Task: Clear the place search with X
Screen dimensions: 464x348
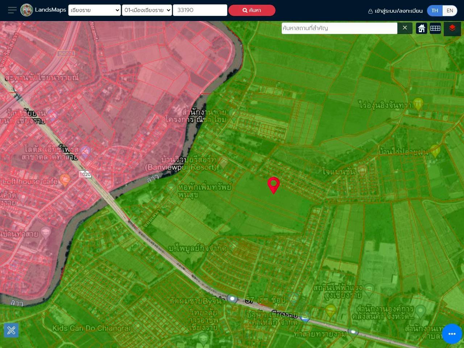Action: pyautogui.click(x=405, y=28)
